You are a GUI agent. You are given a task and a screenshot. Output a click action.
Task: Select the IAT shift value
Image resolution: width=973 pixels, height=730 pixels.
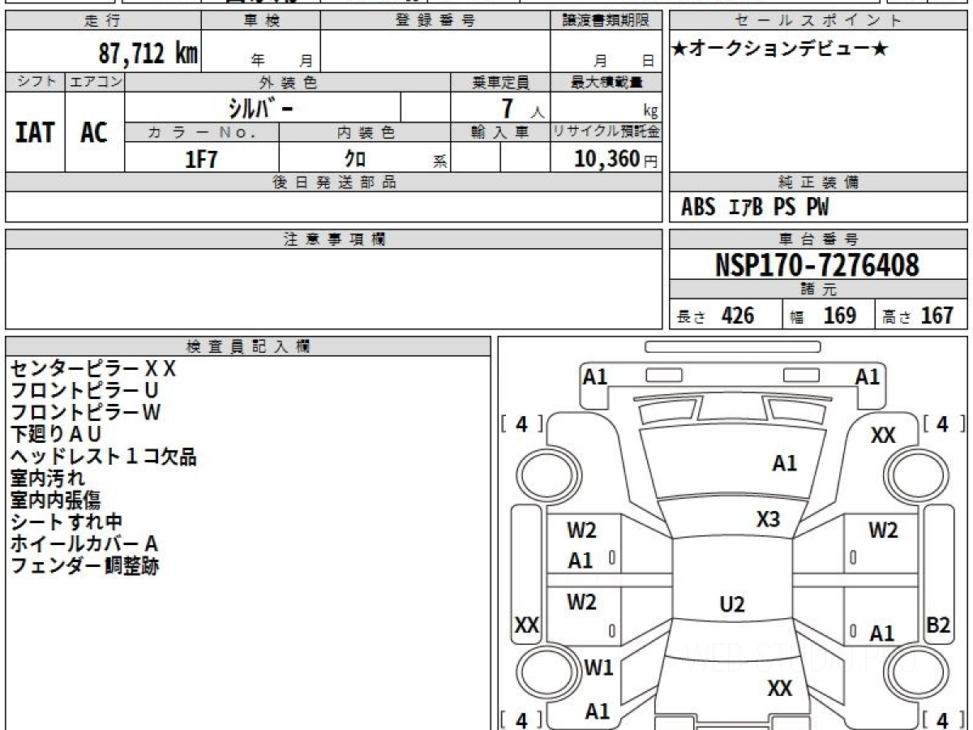coord(35,132)
